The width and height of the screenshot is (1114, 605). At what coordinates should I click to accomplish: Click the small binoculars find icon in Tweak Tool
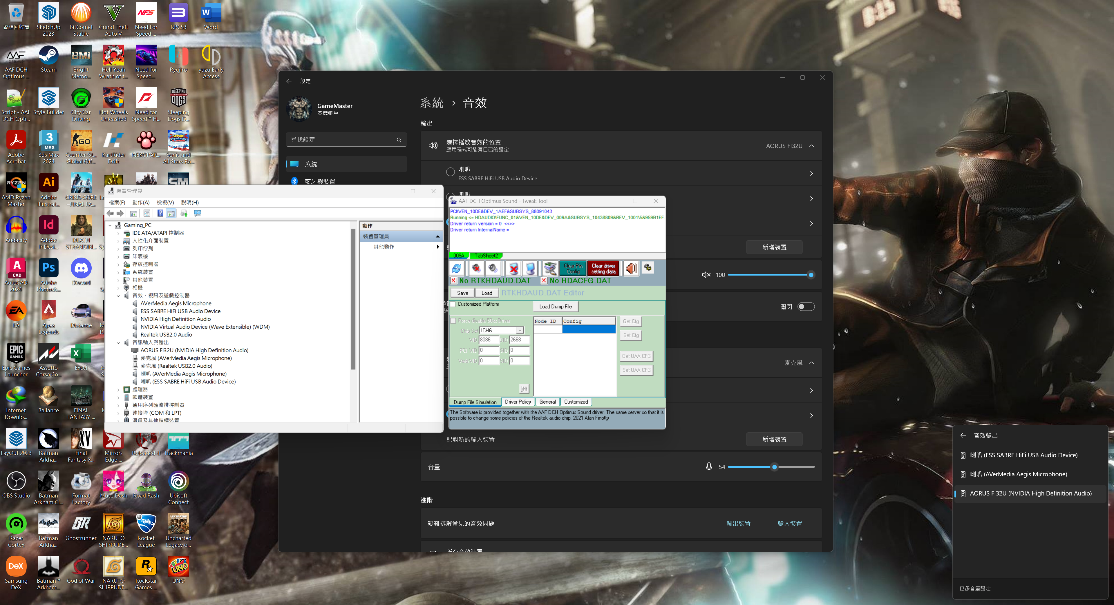click(x=524, y=389)
